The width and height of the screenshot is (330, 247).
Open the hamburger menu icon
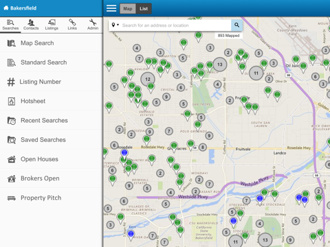[111, 8]
